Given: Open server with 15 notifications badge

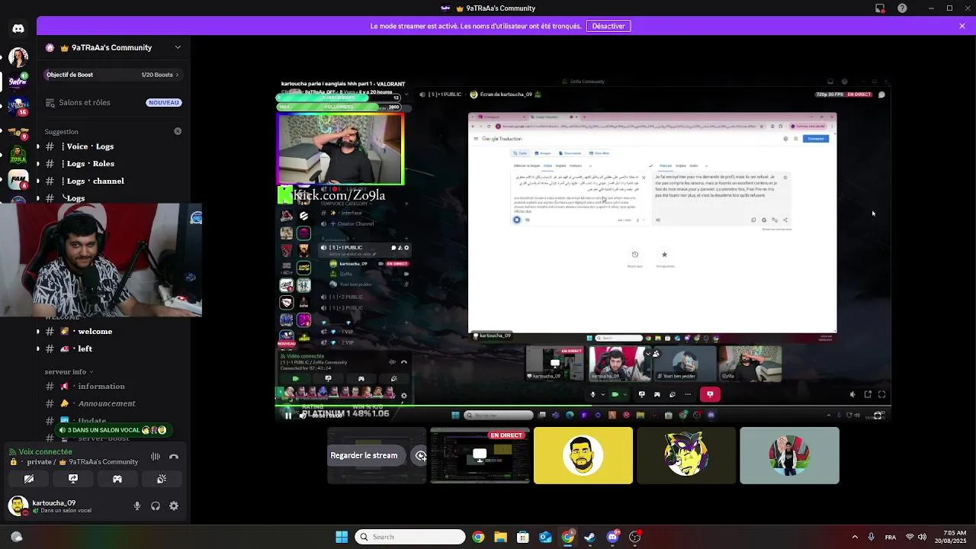Looking at the screenshot, I should coord(18,106).
